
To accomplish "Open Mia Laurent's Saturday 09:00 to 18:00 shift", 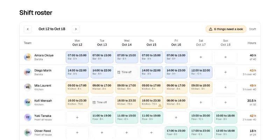I will (x=201, y=87).
